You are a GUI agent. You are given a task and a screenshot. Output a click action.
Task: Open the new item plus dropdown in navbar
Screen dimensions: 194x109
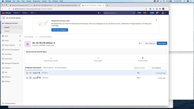(99, 13)
